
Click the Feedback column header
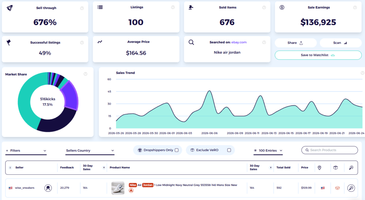(x=67, y=168)
